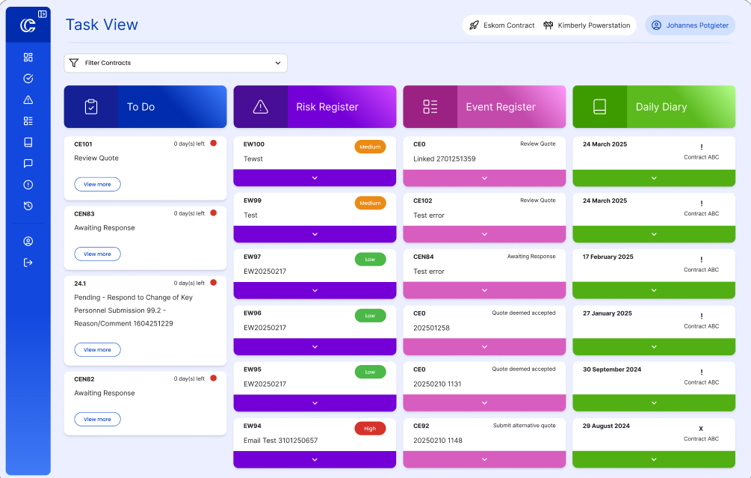Expand the EW99 Test risk card
The height and width of the screenshot is (478, 751).
pos(315,234)
